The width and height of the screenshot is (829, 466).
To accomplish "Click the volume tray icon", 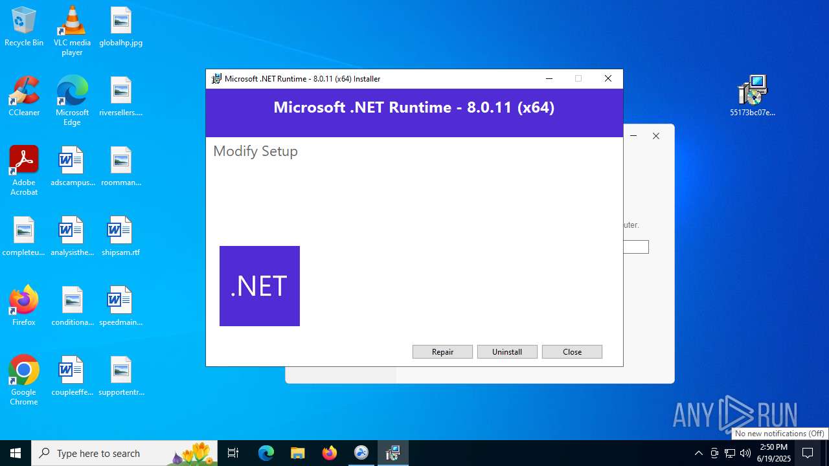I will 745,453.
